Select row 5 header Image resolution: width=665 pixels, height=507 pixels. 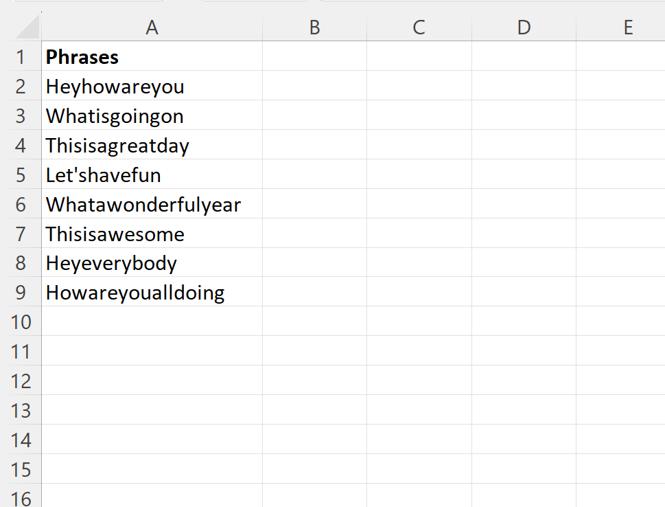coord(21,174)
